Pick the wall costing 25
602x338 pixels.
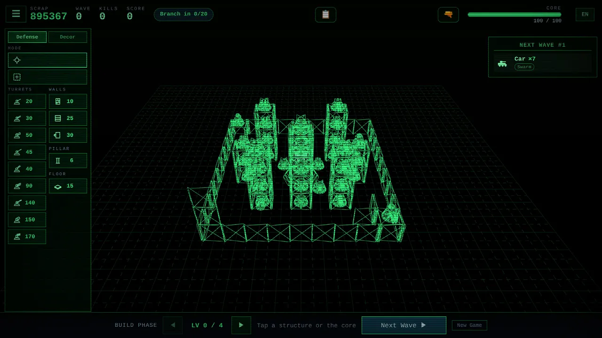pyautogui.click(x=68, y=118)
